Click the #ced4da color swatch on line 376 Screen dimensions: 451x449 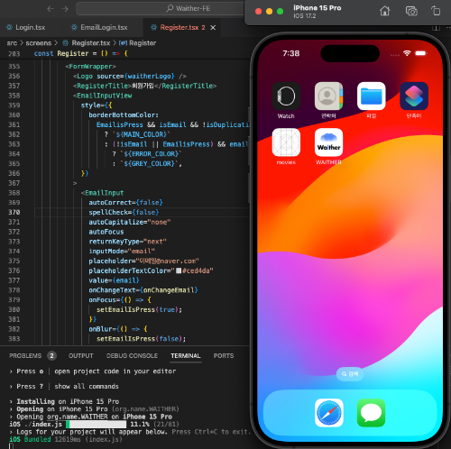[179, 270]
